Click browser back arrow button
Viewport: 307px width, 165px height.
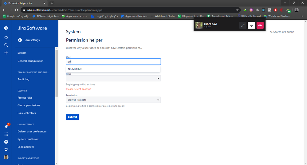[4, 10]
